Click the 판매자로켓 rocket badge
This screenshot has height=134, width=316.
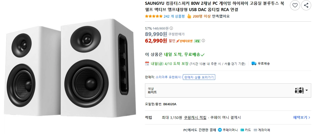click(x=184, y=41)
